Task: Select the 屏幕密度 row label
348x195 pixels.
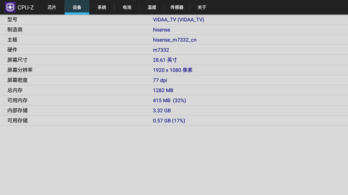Action: [x=17, y=80]
